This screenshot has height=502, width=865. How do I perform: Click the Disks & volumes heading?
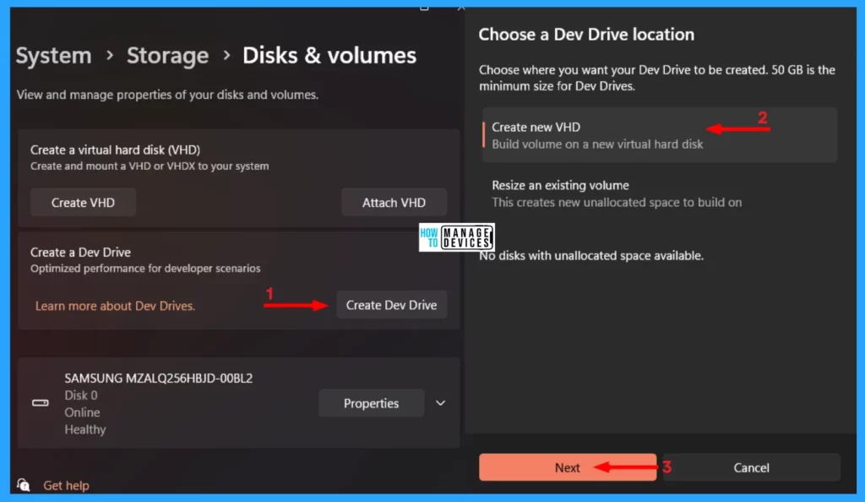pyautogui.click(x=329, y=56)
